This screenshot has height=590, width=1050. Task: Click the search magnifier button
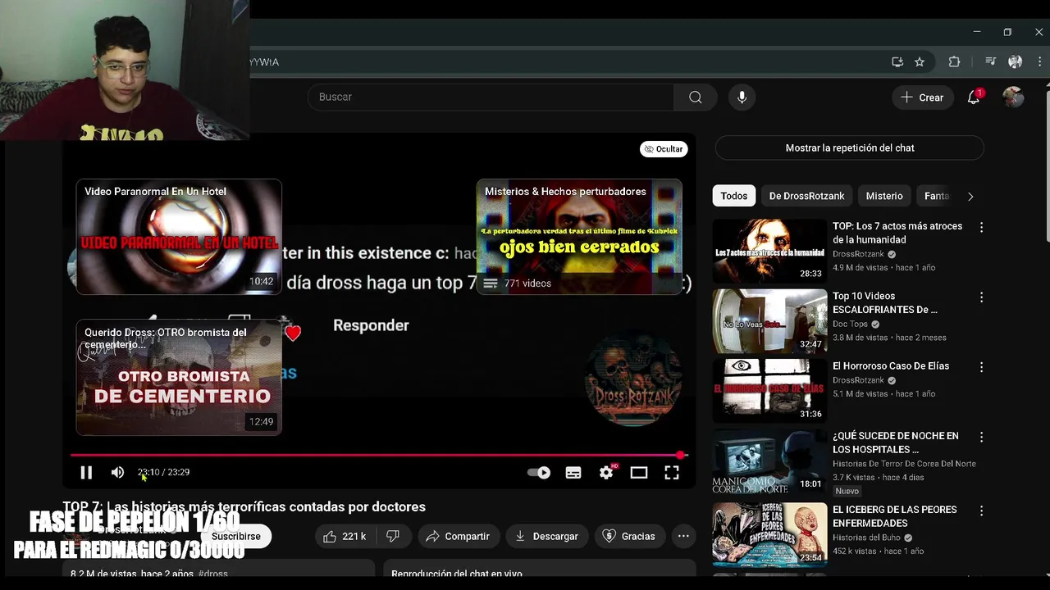(x=696, y=97)
